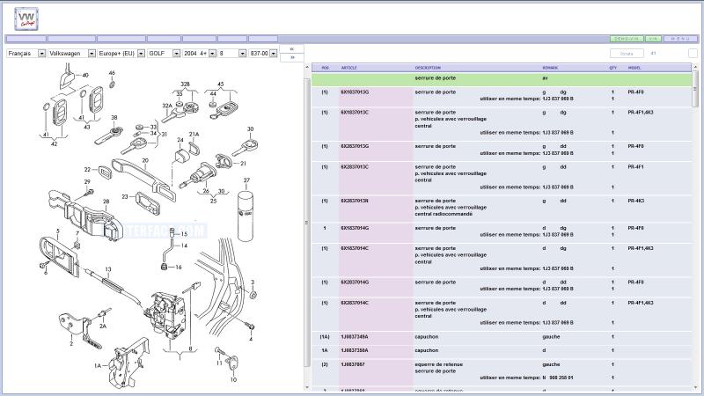This screenshot has height=396, width=704.
Task: Click model code PR-4K3 cell
Action: (635, 201)
